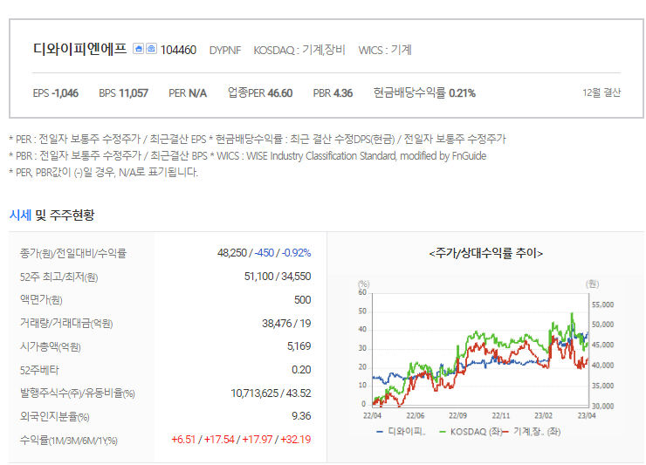Open the company homepage icon beside 디와이피엔에프
This screenshot has width=646, height=465.
139,49
